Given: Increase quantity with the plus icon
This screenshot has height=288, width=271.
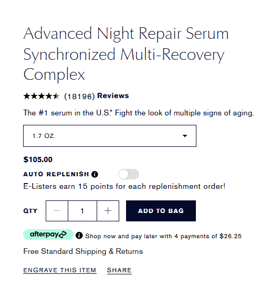Looking at the screenshot, I should point(108,211).
